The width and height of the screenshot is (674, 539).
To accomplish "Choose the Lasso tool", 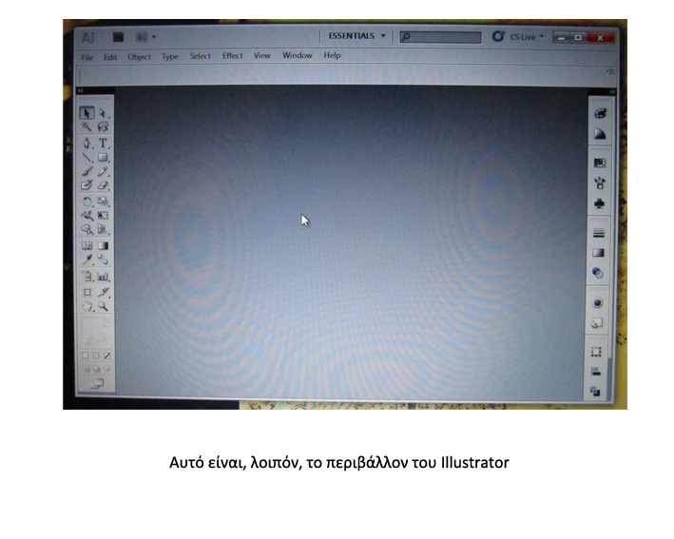I will point(103,126).
